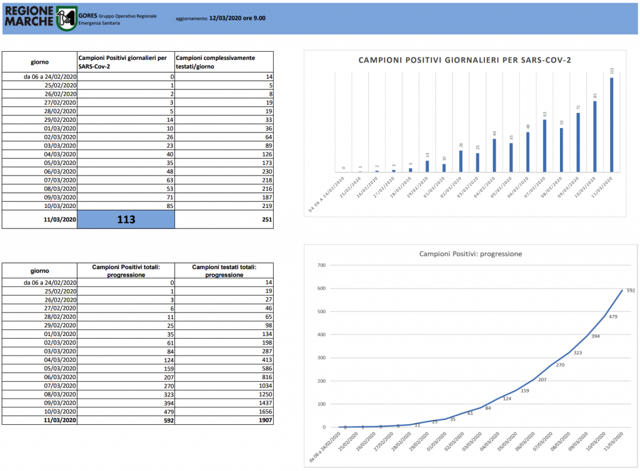Click the bar labeled 26 in bar chart

[x=461, y=161]
